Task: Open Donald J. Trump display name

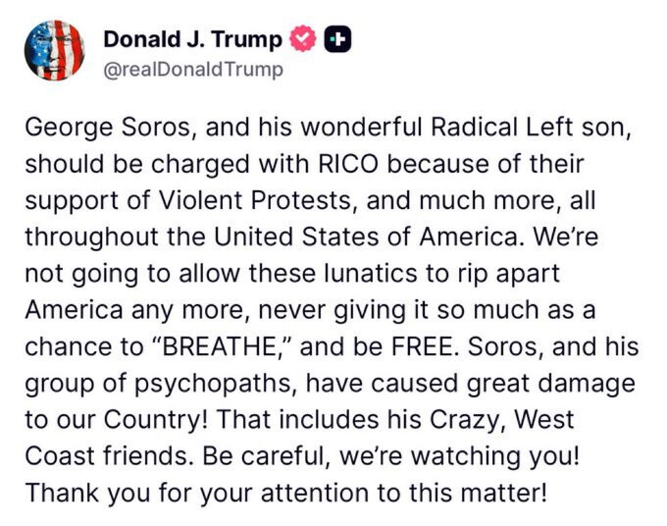Action: pos(192,39)
